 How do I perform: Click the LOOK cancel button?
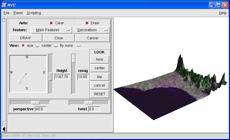99,85
